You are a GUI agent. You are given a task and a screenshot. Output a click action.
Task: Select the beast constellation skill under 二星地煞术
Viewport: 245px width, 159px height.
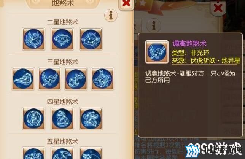tap(91, 39)
